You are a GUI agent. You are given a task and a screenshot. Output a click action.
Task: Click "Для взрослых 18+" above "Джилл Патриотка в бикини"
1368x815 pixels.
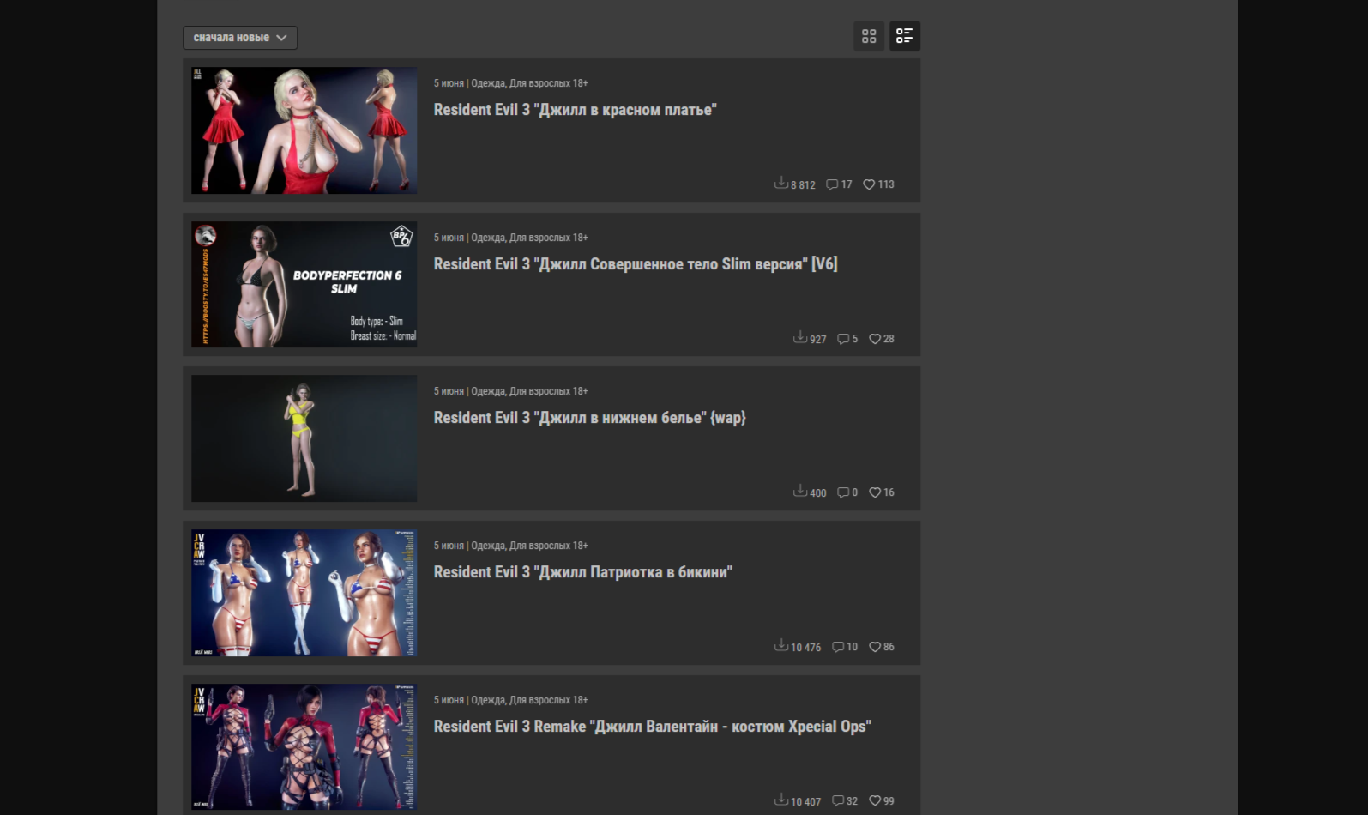pyautogui.click(x=549, y=546)
